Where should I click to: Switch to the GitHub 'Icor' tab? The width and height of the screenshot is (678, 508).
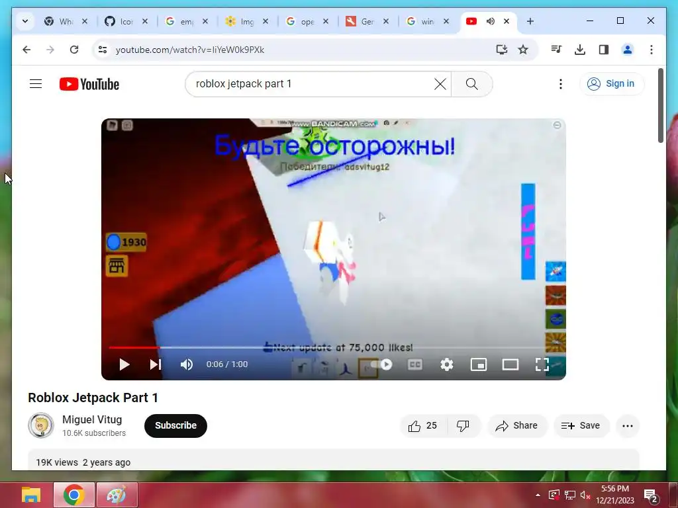click(121, 21)
